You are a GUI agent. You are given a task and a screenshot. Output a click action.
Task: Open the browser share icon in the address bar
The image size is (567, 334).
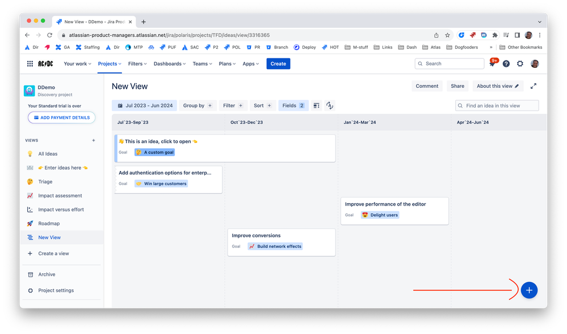tap(436, 35)
